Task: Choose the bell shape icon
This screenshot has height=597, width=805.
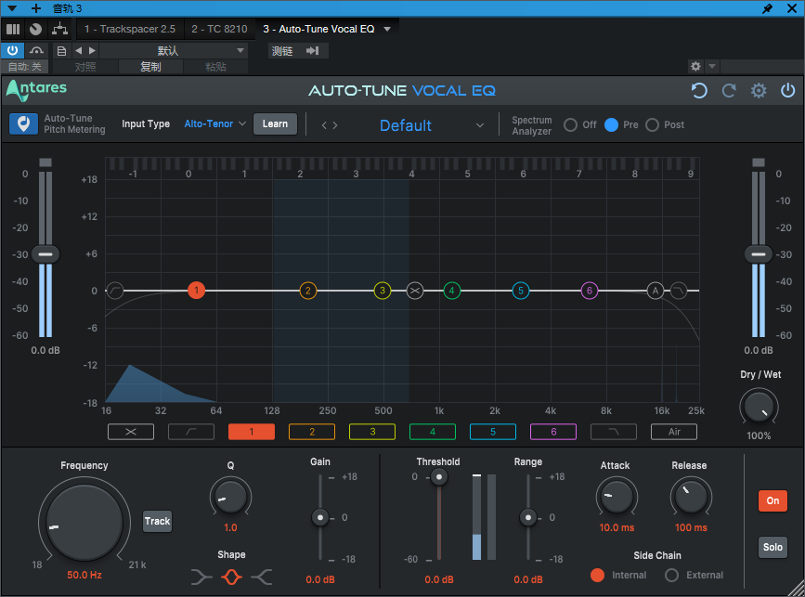Action: point(231,577)
